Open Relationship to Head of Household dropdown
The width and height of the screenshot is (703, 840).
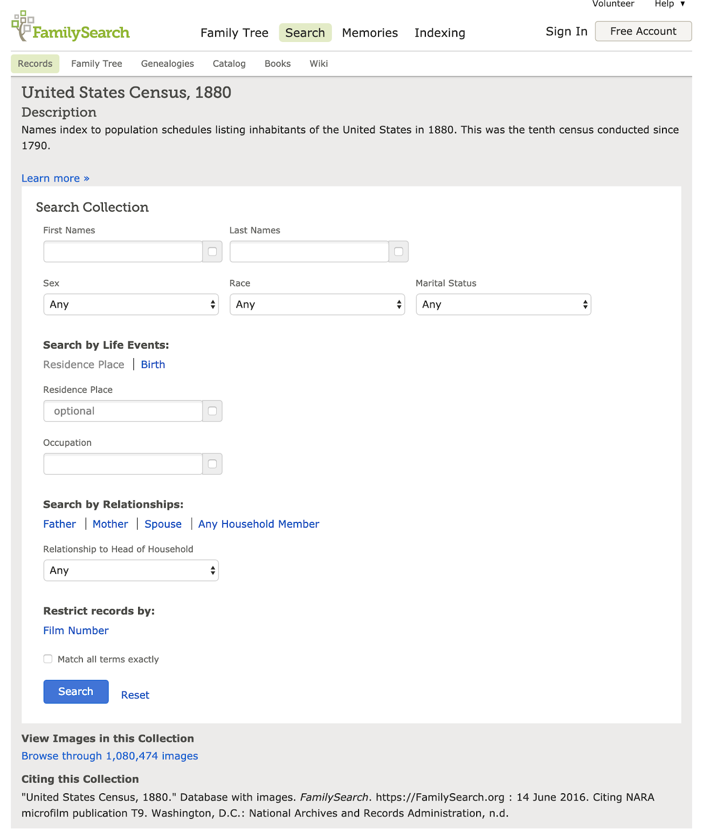click(131, 570)
